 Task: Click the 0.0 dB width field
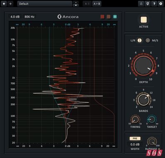[135, 144]
